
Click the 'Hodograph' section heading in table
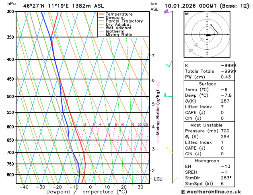coord(207,161)
